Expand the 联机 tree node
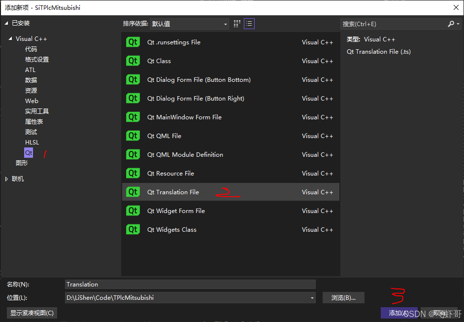This screenshot has height=322, width=464. point(6,179)
